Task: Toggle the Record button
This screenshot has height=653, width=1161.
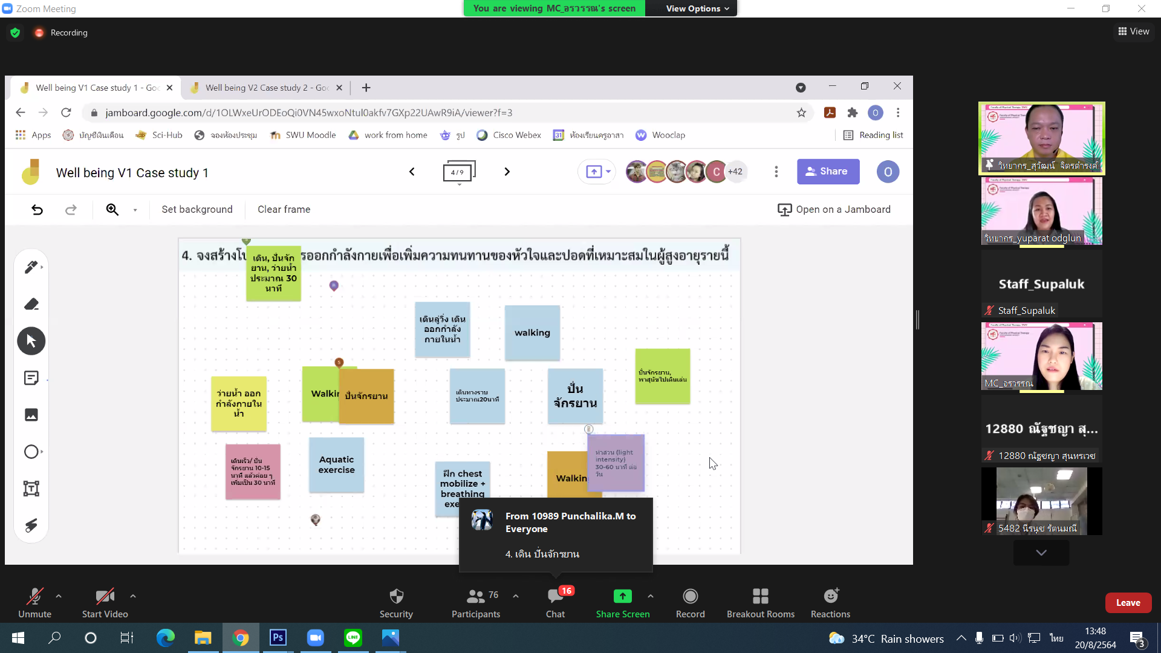Action: pos(690,603)
